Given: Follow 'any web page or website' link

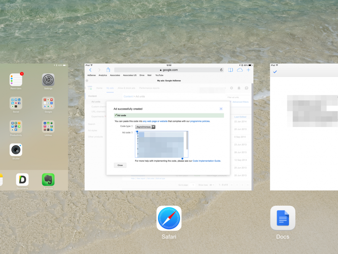Looking at the screenshot, I should (155, 121).
